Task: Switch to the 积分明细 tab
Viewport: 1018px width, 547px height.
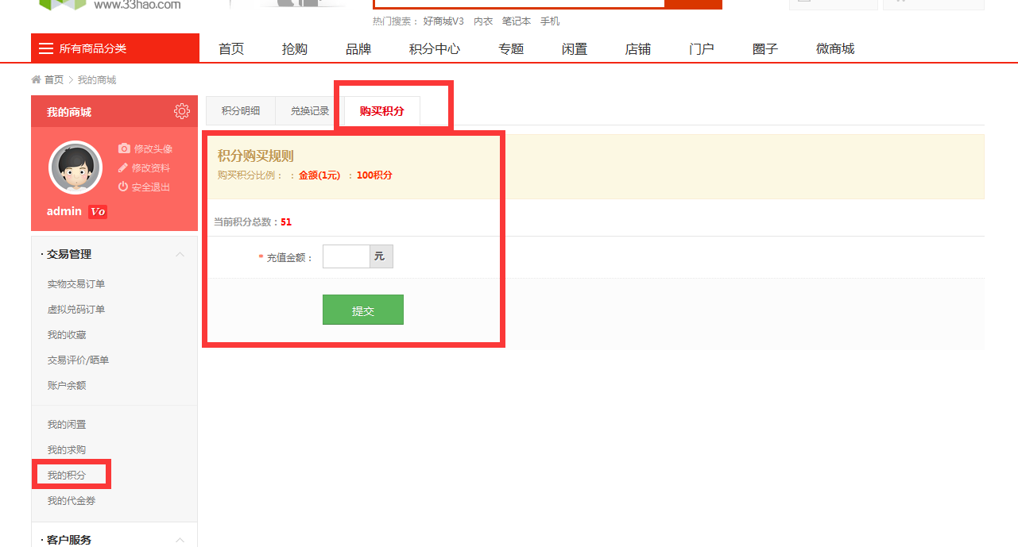Action: 241,111
